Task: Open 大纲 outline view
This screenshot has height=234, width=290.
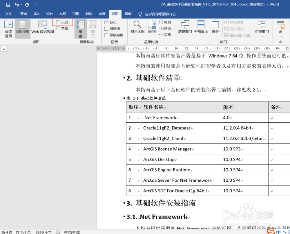Action: 62,22
